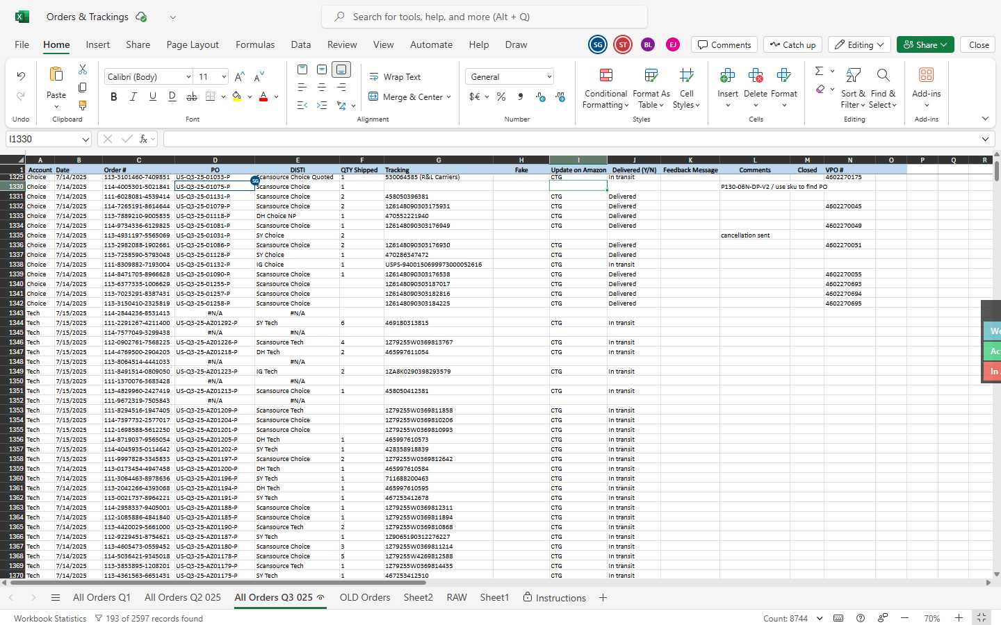Click the AutoSum sigma icon

(819, 71)
